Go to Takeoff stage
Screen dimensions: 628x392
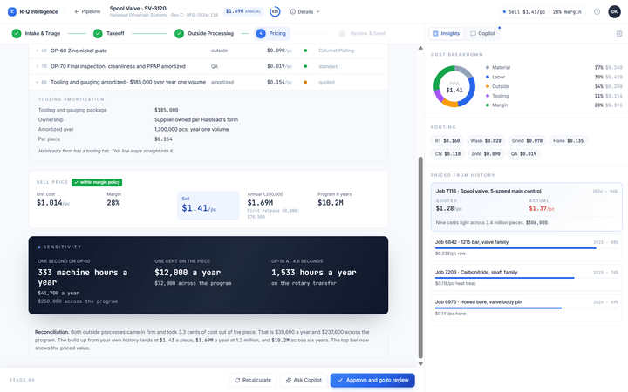[108, 34]
